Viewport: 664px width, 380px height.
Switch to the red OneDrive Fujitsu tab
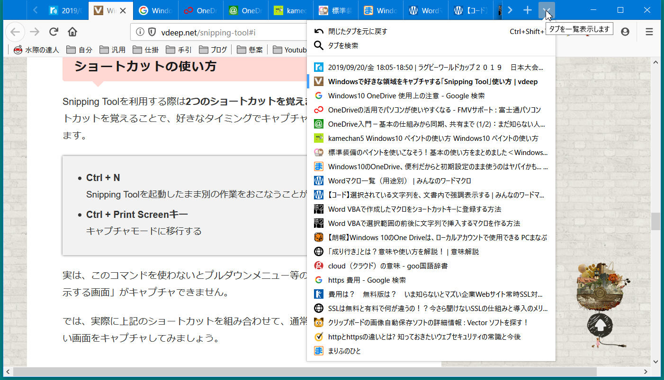[201, 10]
